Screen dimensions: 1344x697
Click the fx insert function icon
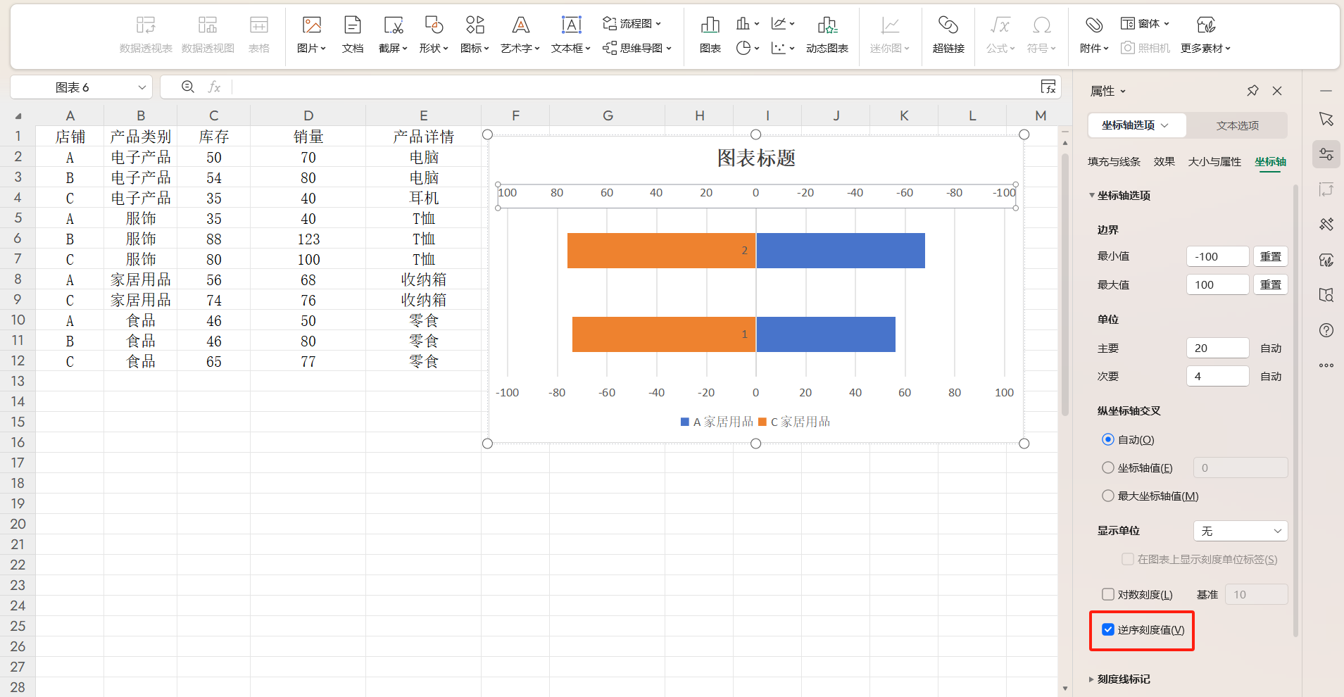[x=215, y=87]
